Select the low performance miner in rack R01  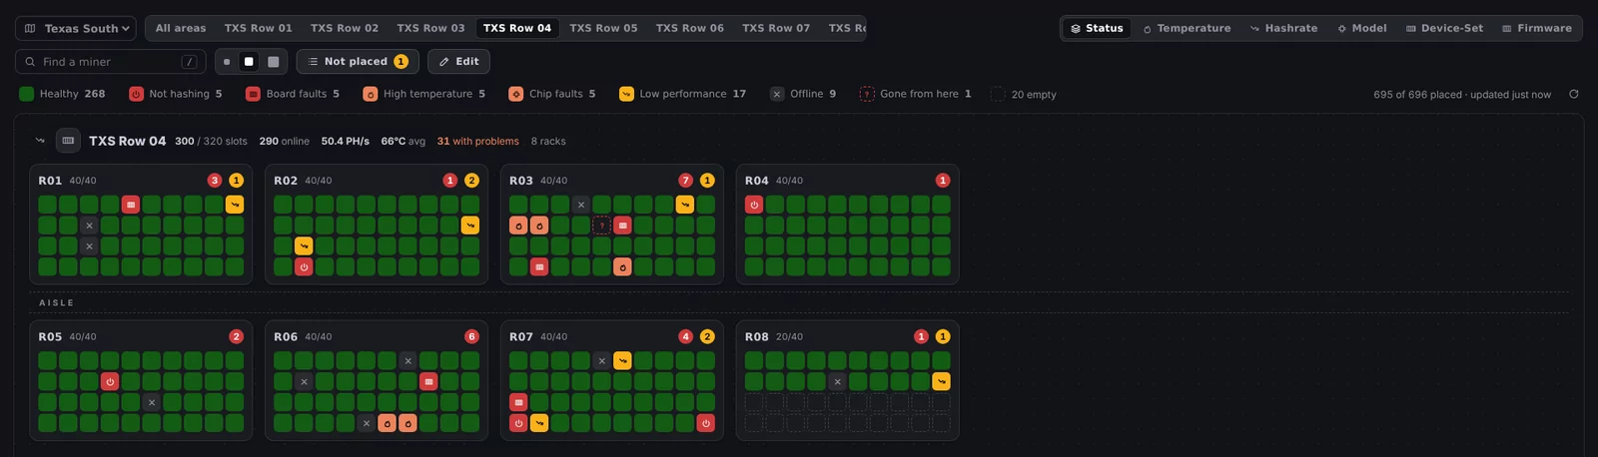point(234,205)
